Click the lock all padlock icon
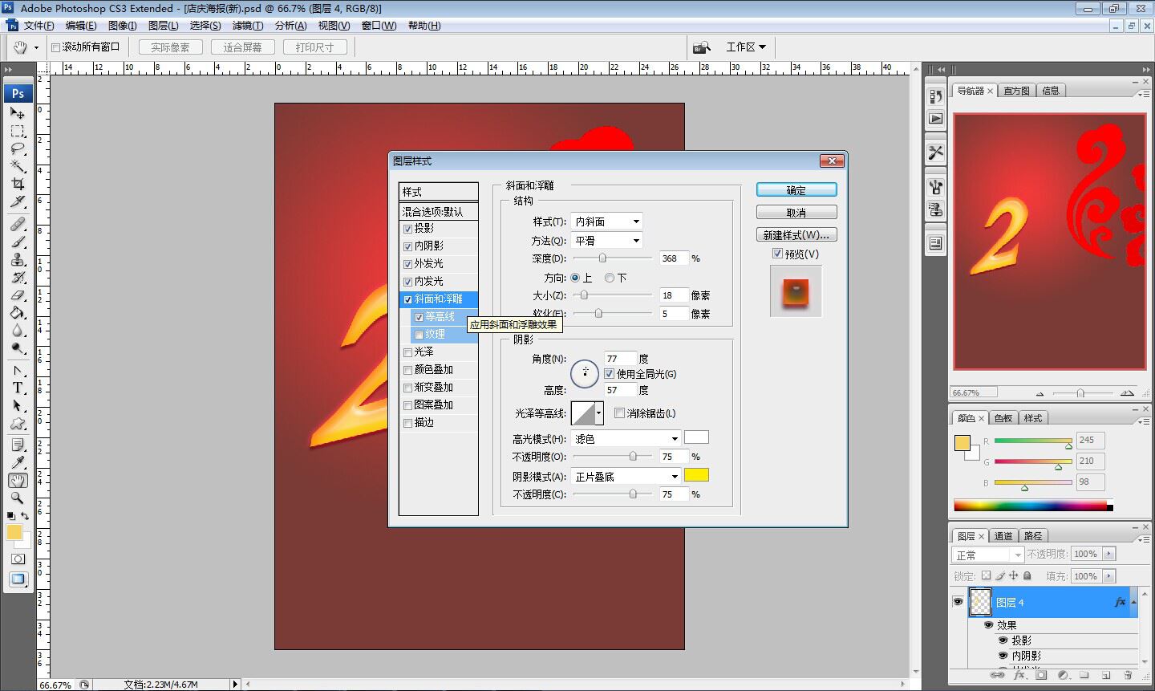This screenshot has height=691, width=1155. click(x=1027, y=575)
